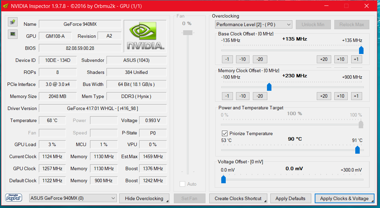Image resolution: width=380 pixels, height=208 pixels.
Task: Click Apply Defaults button
Action: pyautogui.click(x=290, y=198)
